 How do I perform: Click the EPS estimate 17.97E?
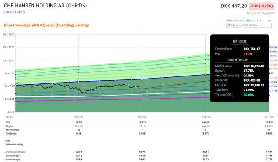point(269,122)
